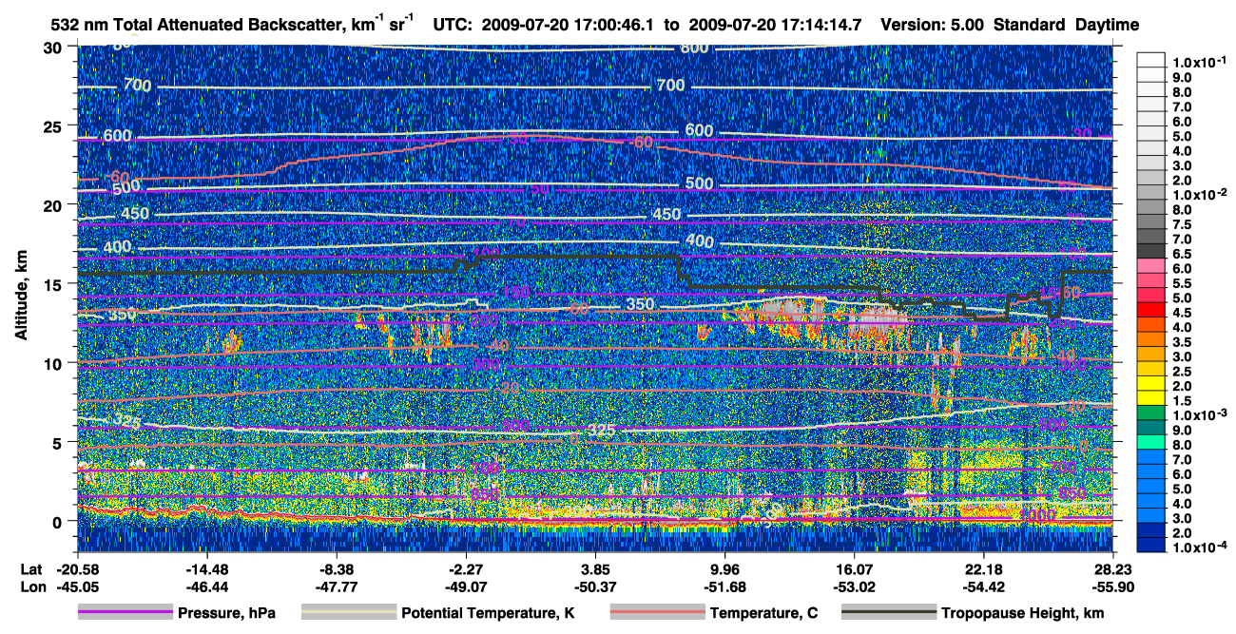Click longitude value -53.02
Screen dimensions: 1236x634
(x=854, y=586)
